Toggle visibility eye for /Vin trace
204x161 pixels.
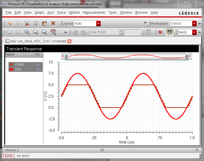point(38,69)
